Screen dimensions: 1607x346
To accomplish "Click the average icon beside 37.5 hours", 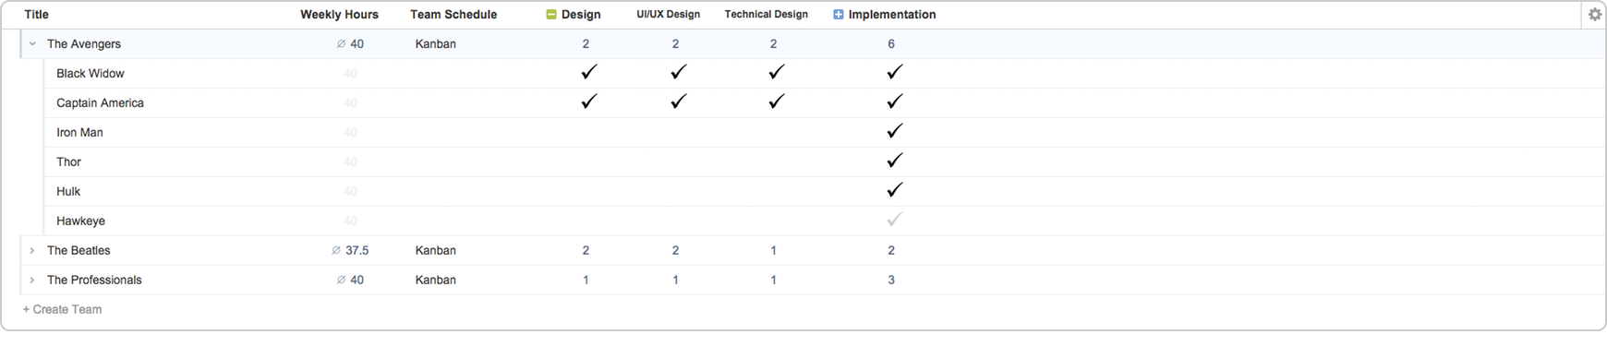I will tap(336, 251).
